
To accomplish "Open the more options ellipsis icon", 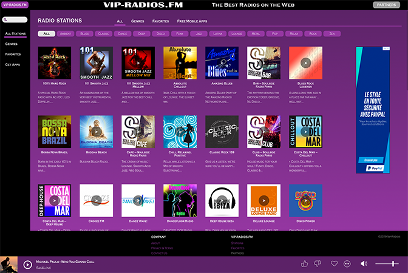I will [x=347, y=264].
